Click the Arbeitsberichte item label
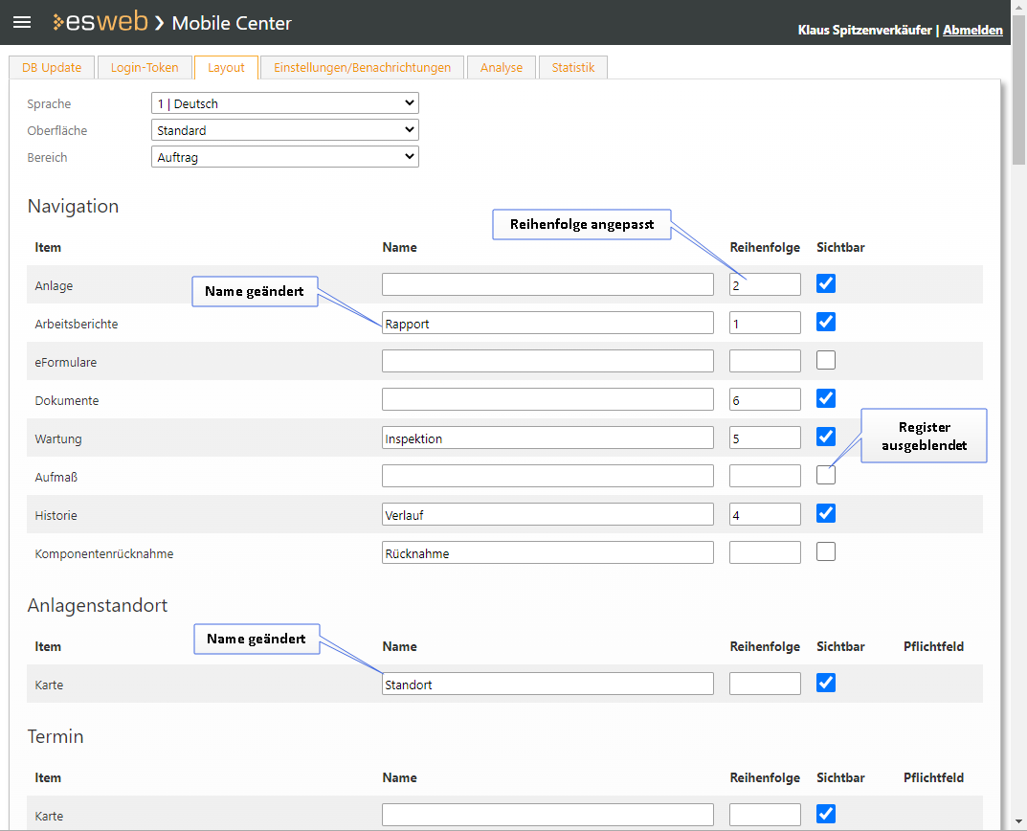The image size is (1027, 831). click(76, 324)
